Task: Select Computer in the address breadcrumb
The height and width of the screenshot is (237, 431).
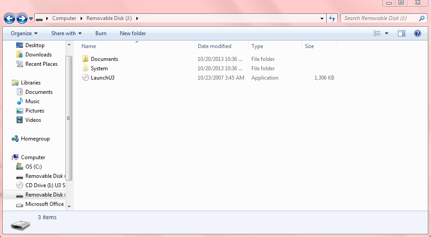Action: click(x=64, y=18)
